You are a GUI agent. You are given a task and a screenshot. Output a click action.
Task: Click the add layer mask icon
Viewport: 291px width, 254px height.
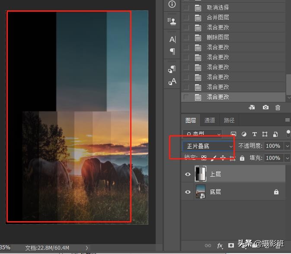[x=231, y=245]
